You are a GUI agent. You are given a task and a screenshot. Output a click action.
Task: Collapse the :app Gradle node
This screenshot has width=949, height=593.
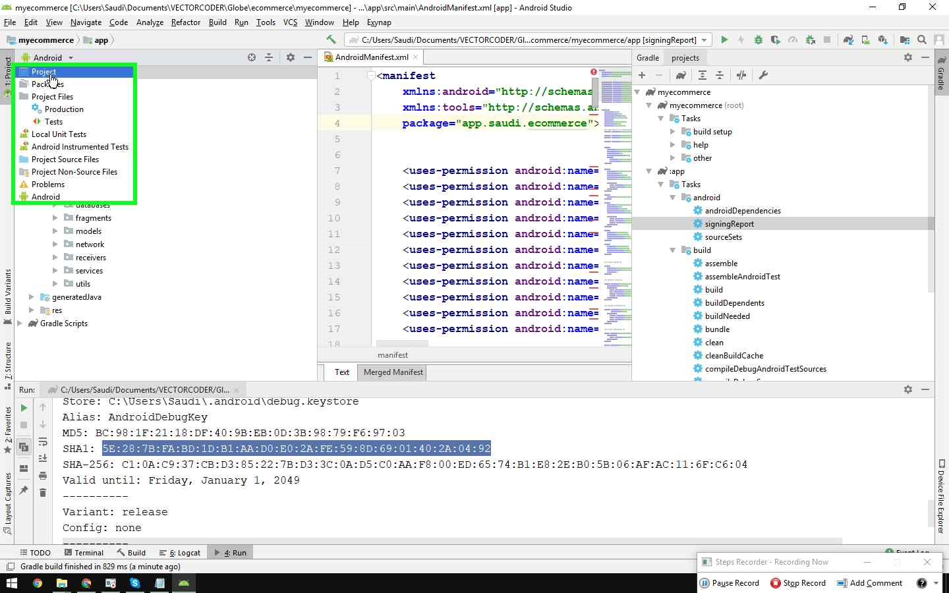pos(649,171)
